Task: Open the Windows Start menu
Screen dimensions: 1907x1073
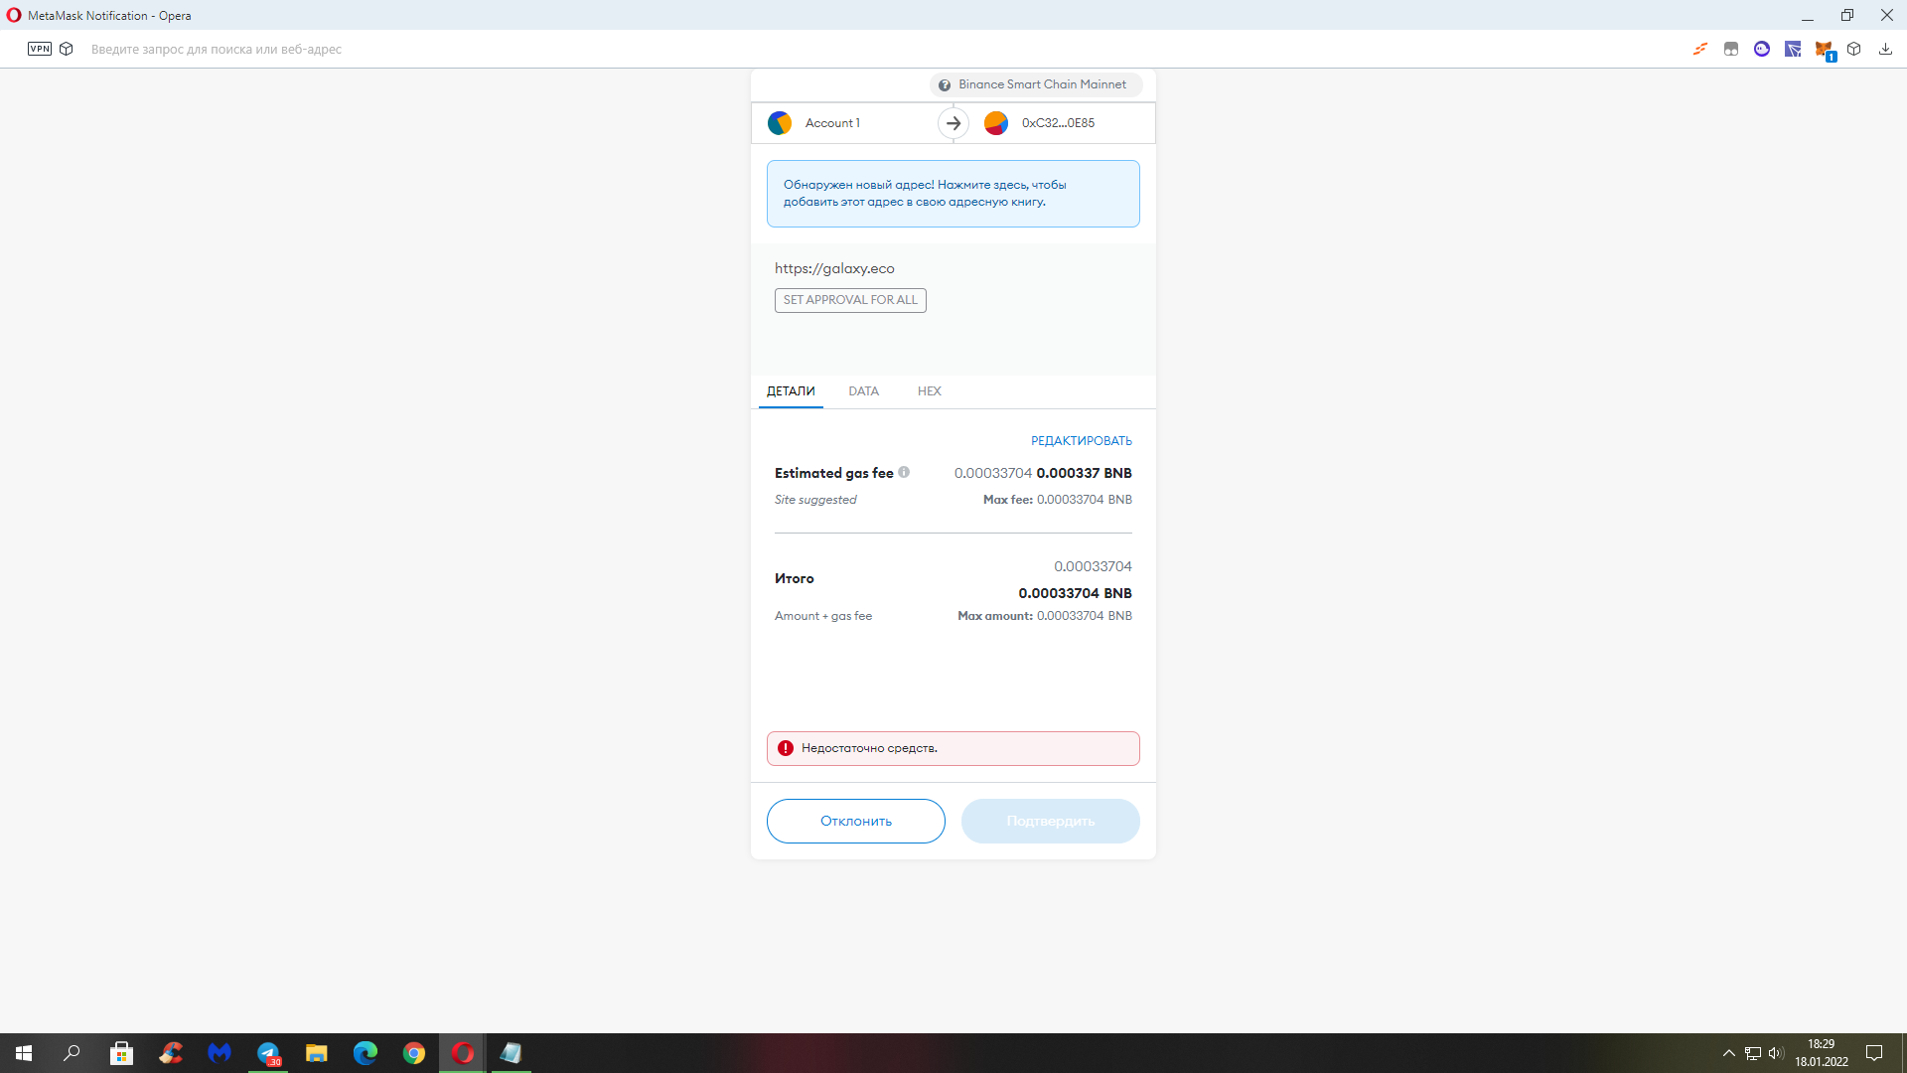Action: click(x=24, y=1053)
